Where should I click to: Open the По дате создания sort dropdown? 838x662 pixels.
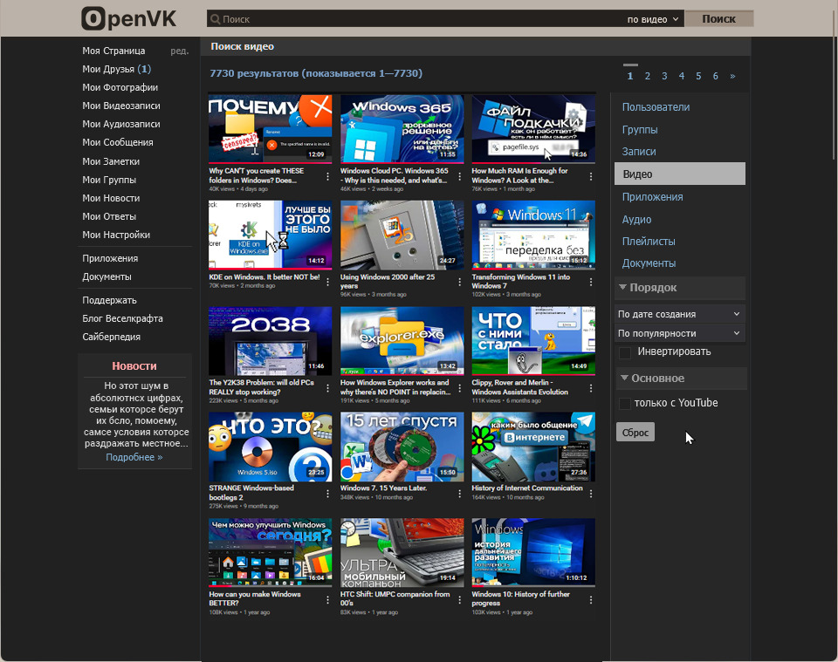679,314
